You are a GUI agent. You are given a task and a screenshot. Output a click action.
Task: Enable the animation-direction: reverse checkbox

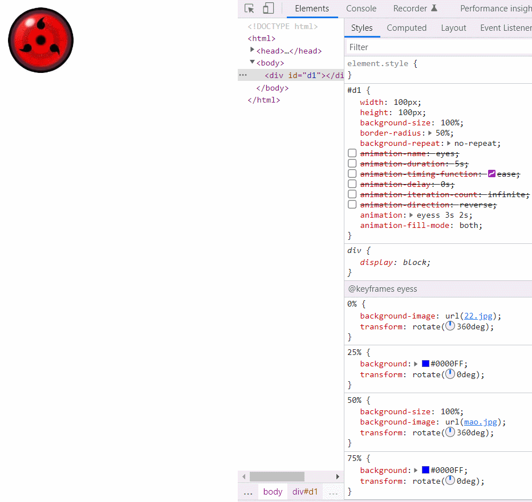click(352, 205)
